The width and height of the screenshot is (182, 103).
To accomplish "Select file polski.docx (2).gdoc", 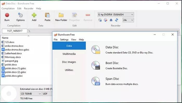I will point(16,72).
